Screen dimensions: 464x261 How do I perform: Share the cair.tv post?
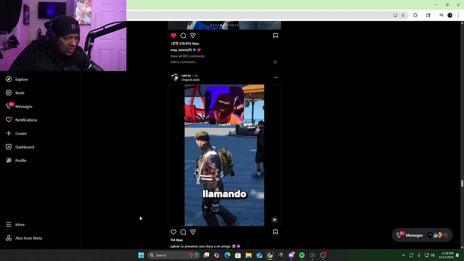(x=193, y=232)
